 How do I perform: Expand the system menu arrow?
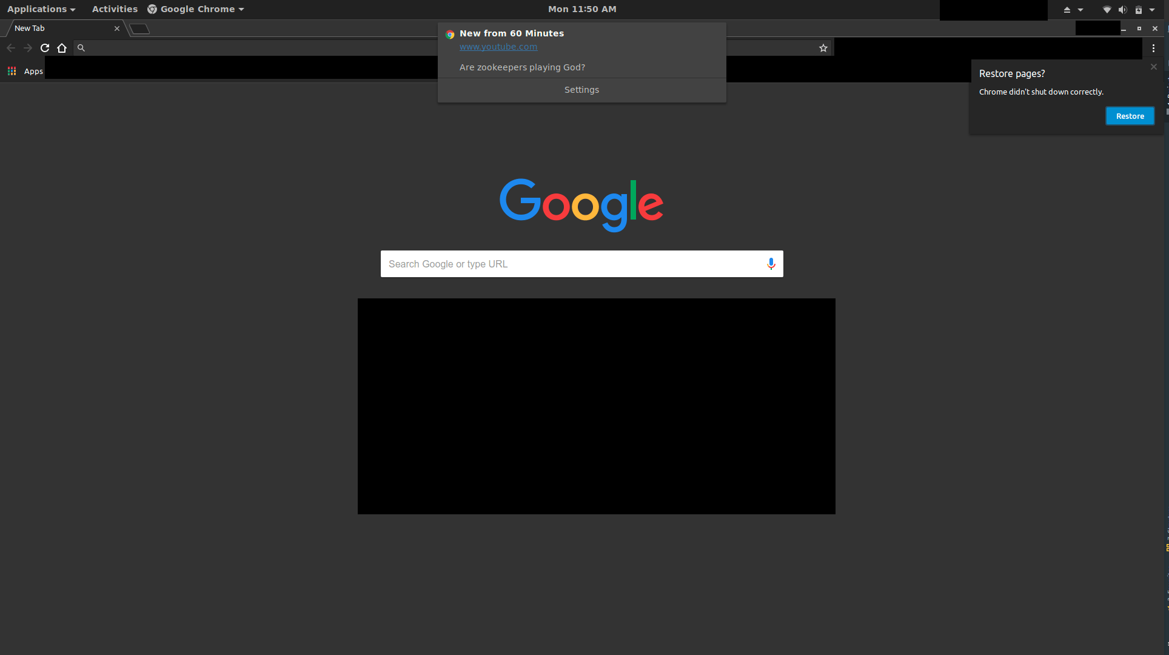[x=1152, y=10]
